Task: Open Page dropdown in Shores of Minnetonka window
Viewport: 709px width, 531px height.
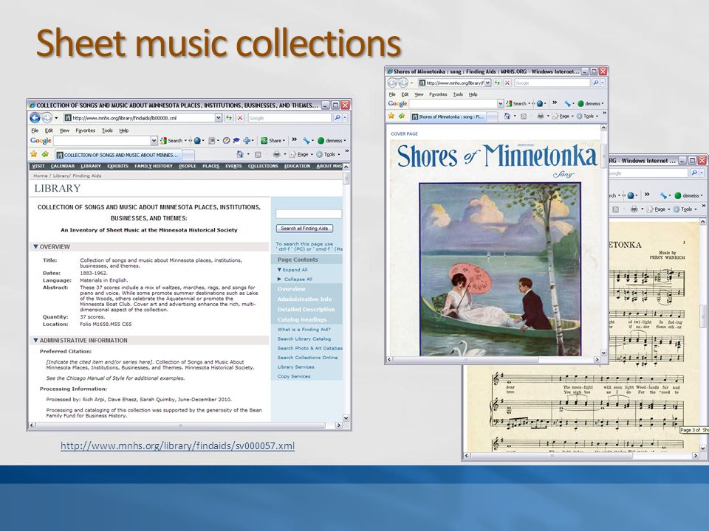Action: coord(572,116)
